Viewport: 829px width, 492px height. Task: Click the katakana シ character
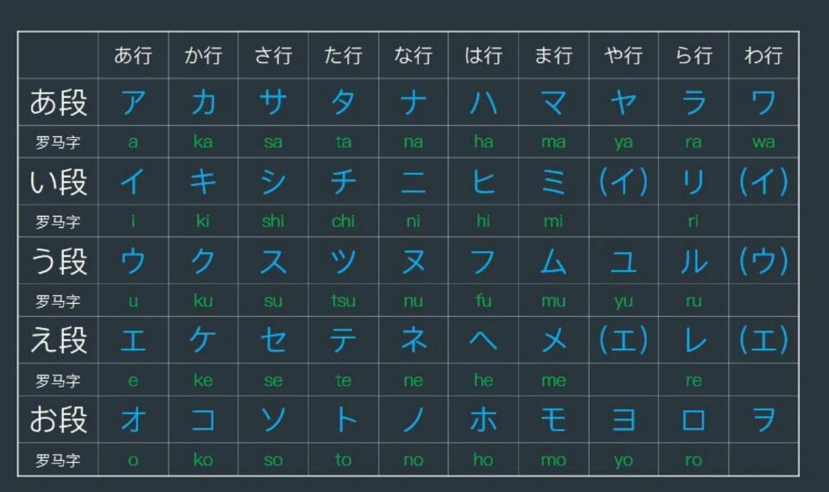coord(273,182)
